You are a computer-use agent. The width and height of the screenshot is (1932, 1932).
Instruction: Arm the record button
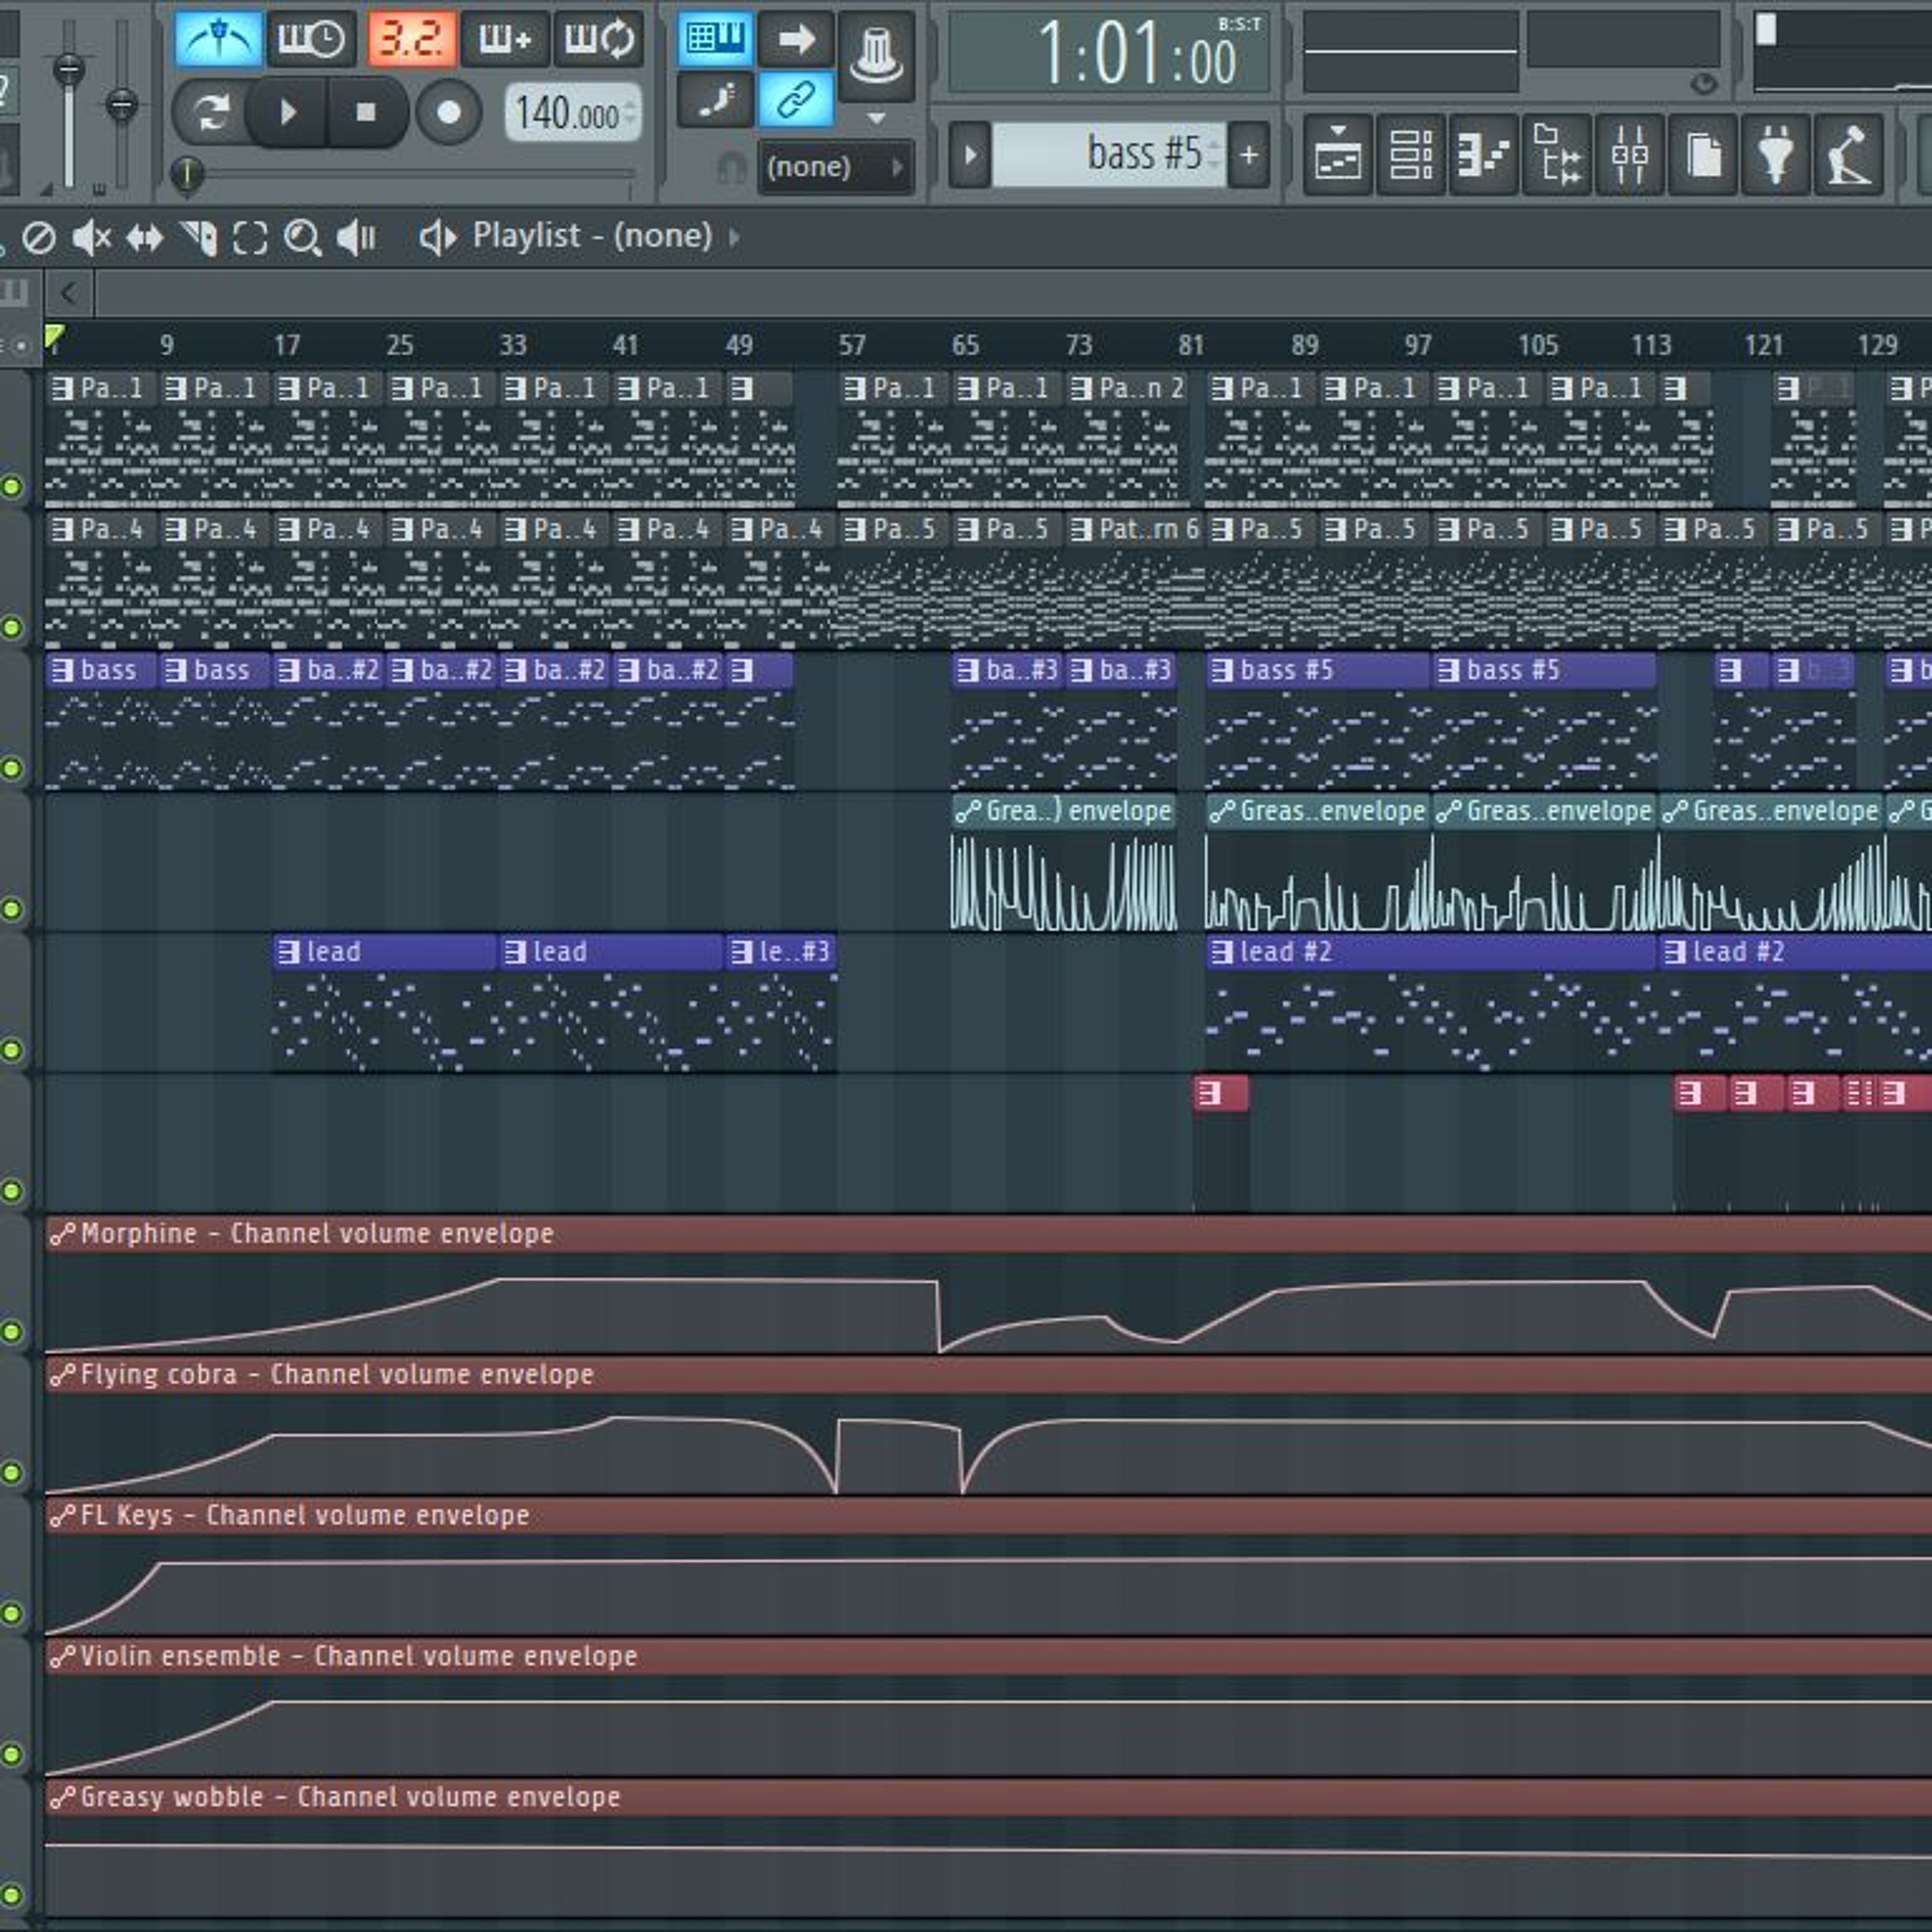pos(449,112)
